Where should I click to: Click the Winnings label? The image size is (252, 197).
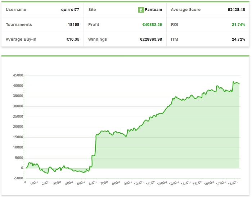[x=98, y=39]
